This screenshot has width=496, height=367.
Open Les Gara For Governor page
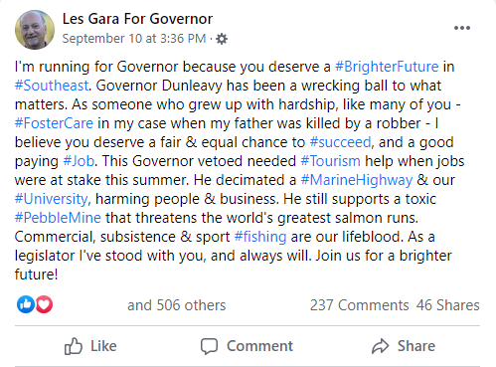[x=137, y=19]
